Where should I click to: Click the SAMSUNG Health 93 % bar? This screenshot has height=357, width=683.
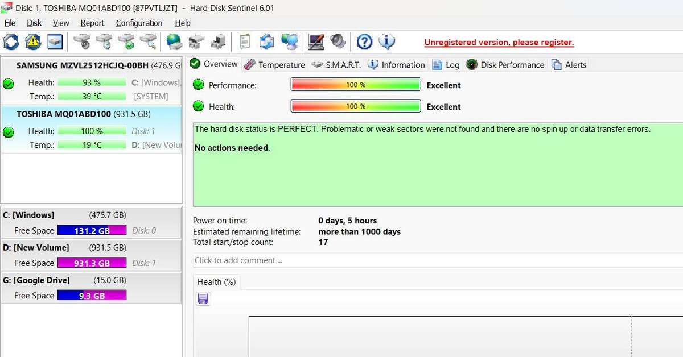[x=92, y=82]
